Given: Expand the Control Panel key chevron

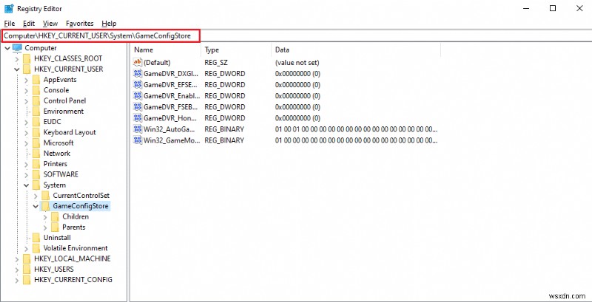Looking at the screenshot, I should tap(26, 101).
